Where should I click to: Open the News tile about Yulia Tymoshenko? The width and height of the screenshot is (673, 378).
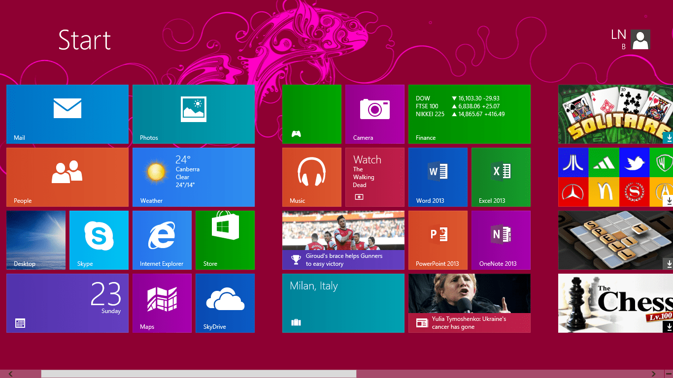470,303
